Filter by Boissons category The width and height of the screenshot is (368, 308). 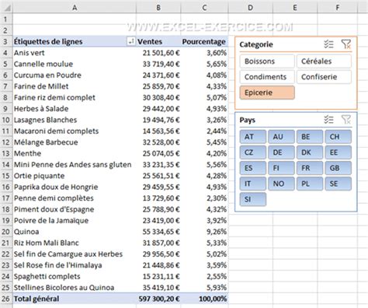pyautogui.click(x=267, y=61)
